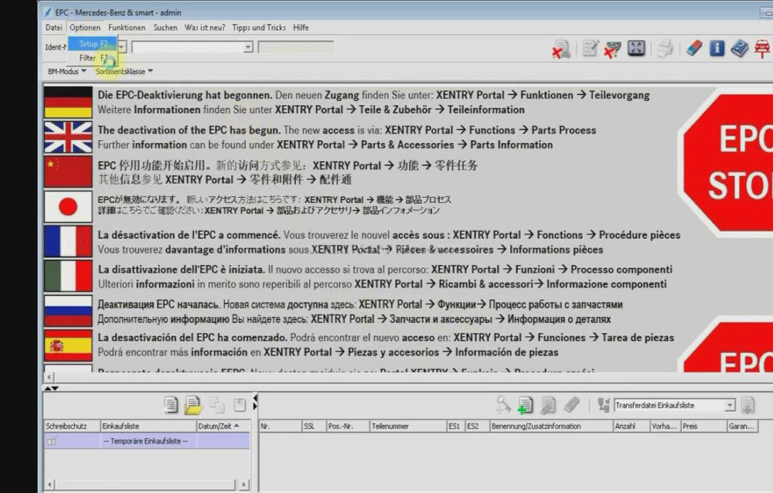This screenshot has width=773, height=493.
Task: Click the left arrow of the message area scrollbar
Action: point(49,378)
